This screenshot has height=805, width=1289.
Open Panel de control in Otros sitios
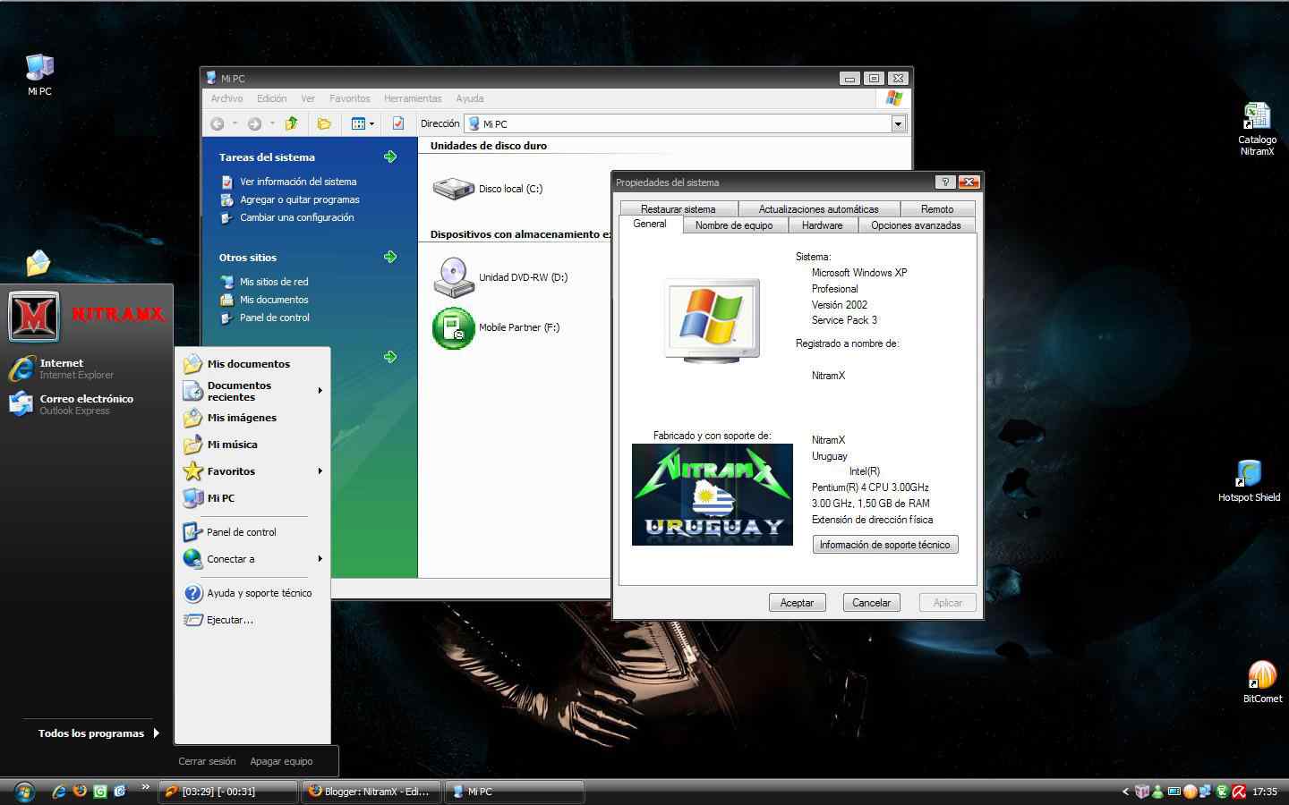pyautogui.click(x=274, y=318)
